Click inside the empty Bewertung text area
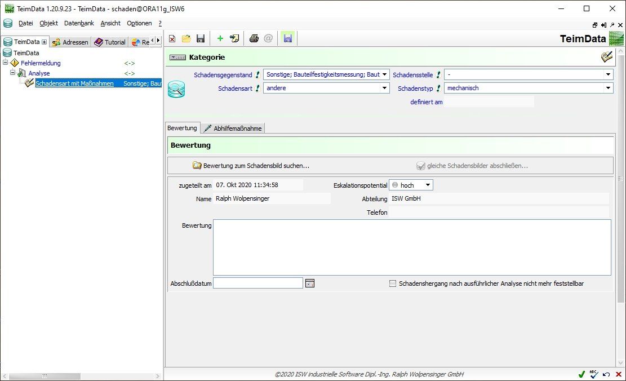626x381 pixels. click(x=411, y=248)
